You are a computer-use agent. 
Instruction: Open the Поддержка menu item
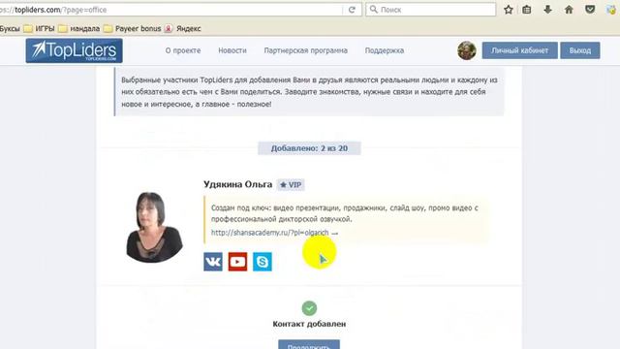pyautogui.click(x=385, y=50)
